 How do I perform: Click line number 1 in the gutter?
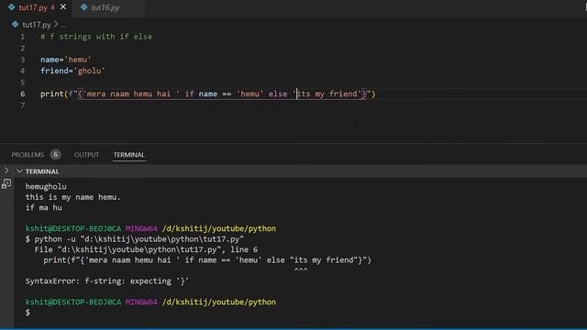(22, 37)
